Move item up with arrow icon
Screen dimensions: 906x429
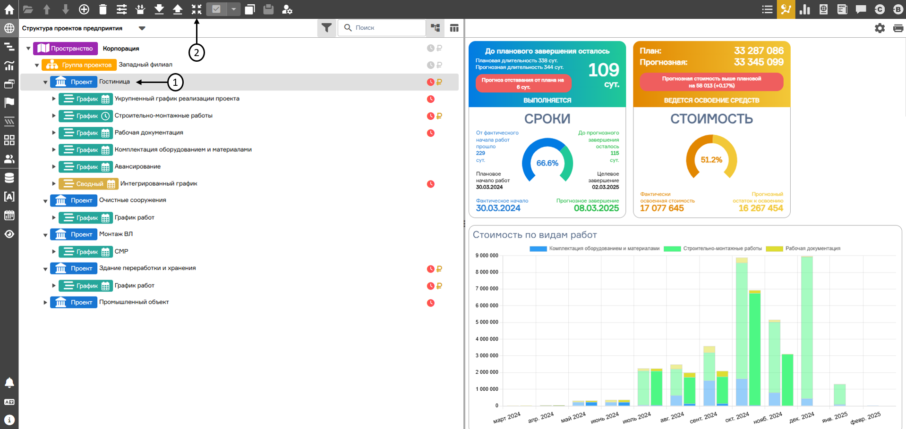point(47,9)
